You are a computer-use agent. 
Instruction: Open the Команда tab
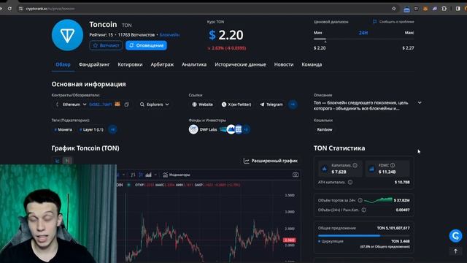pyautogui.click(x=312, y=64)
